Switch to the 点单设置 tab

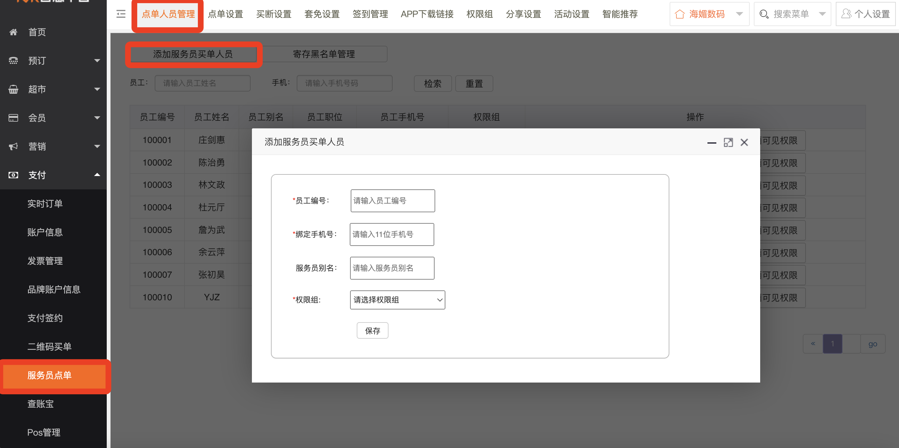click(226, 14)
